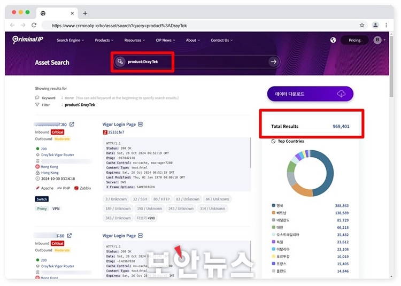Click the Pricing button
The width and height of the screenshot is (401, 286).
pos(354,40)
